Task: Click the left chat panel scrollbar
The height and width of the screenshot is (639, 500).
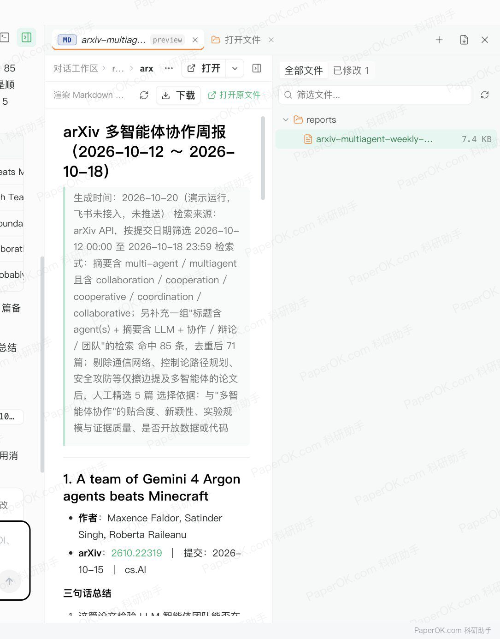Action: (42, 364)
